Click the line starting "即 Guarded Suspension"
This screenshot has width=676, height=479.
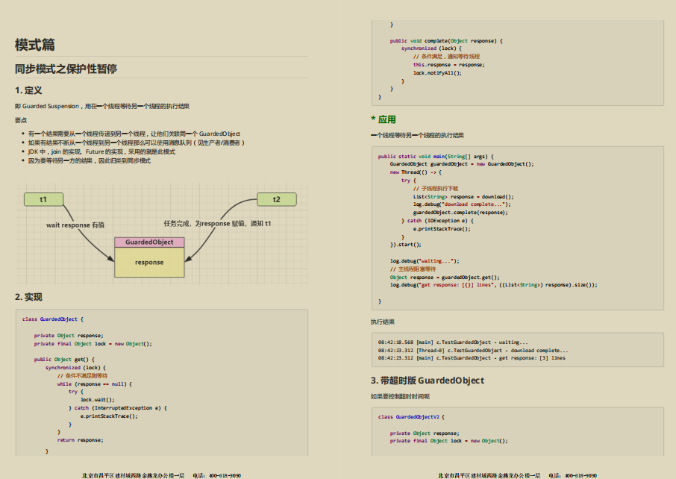coord(102,106)
